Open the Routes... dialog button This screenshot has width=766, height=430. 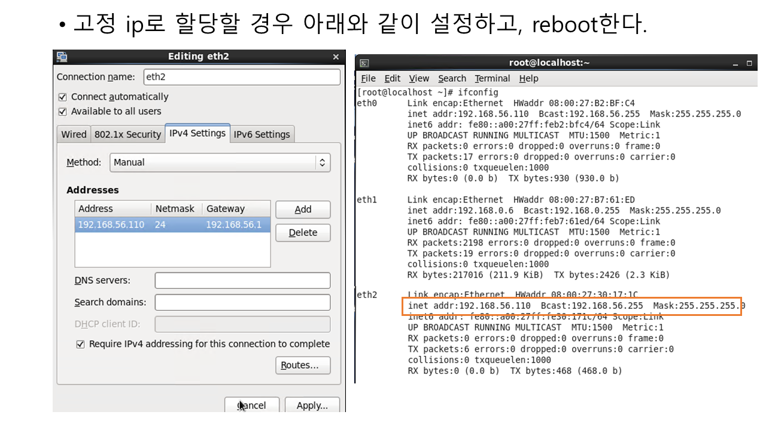303,365
